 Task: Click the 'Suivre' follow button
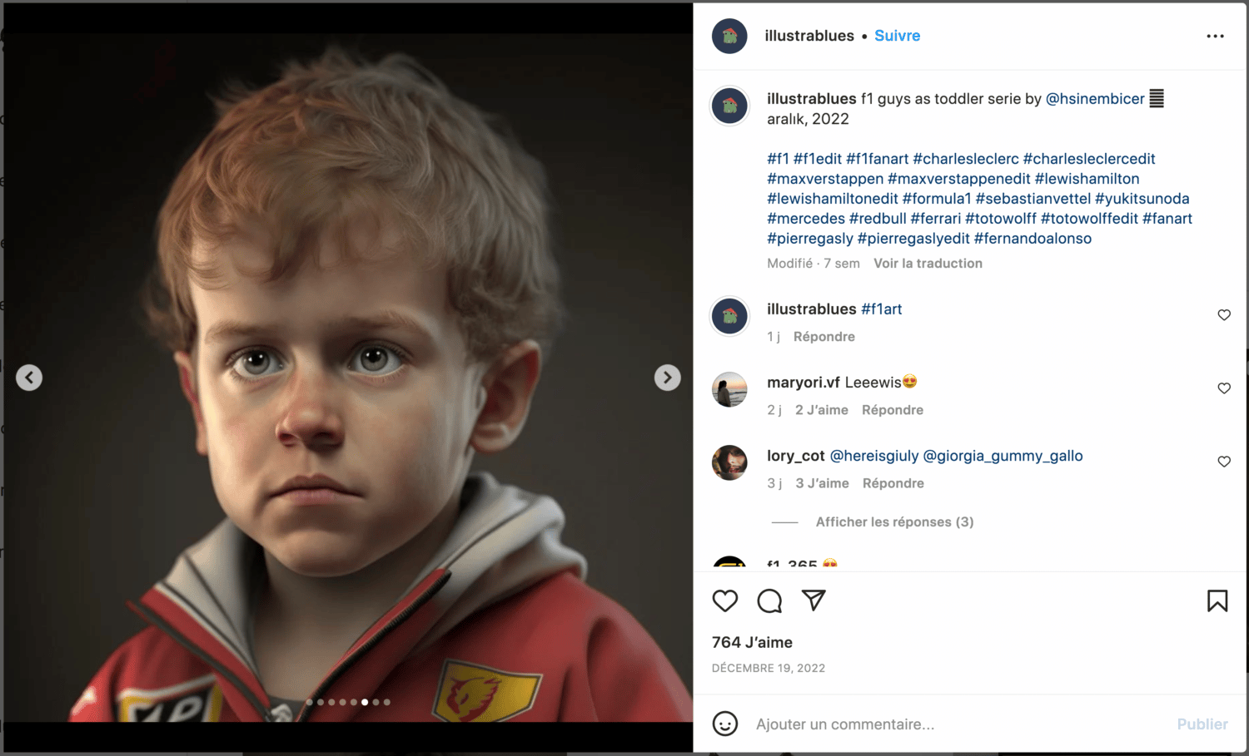[x=897, y=36]
